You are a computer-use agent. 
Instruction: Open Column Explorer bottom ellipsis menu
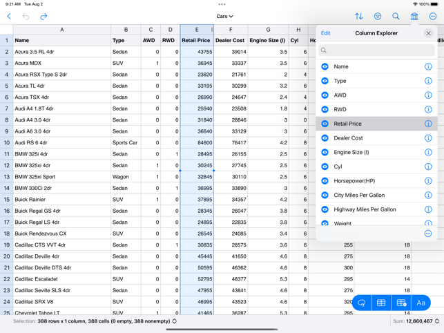click(428, 234)
